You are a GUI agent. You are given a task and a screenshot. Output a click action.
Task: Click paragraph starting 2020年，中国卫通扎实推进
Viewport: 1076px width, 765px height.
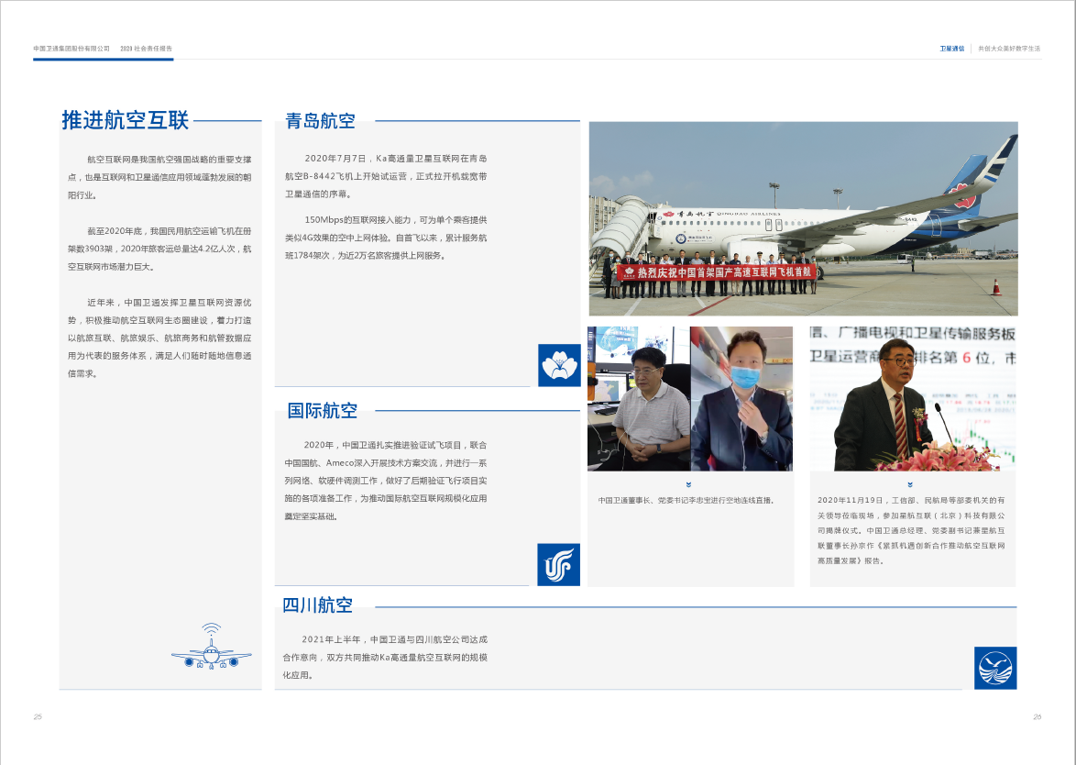[386, 481]
